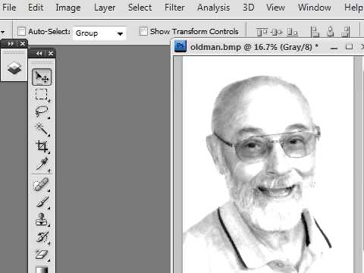Open the File menu
Viewport: 364px width, 273px height.
[9, 8]
